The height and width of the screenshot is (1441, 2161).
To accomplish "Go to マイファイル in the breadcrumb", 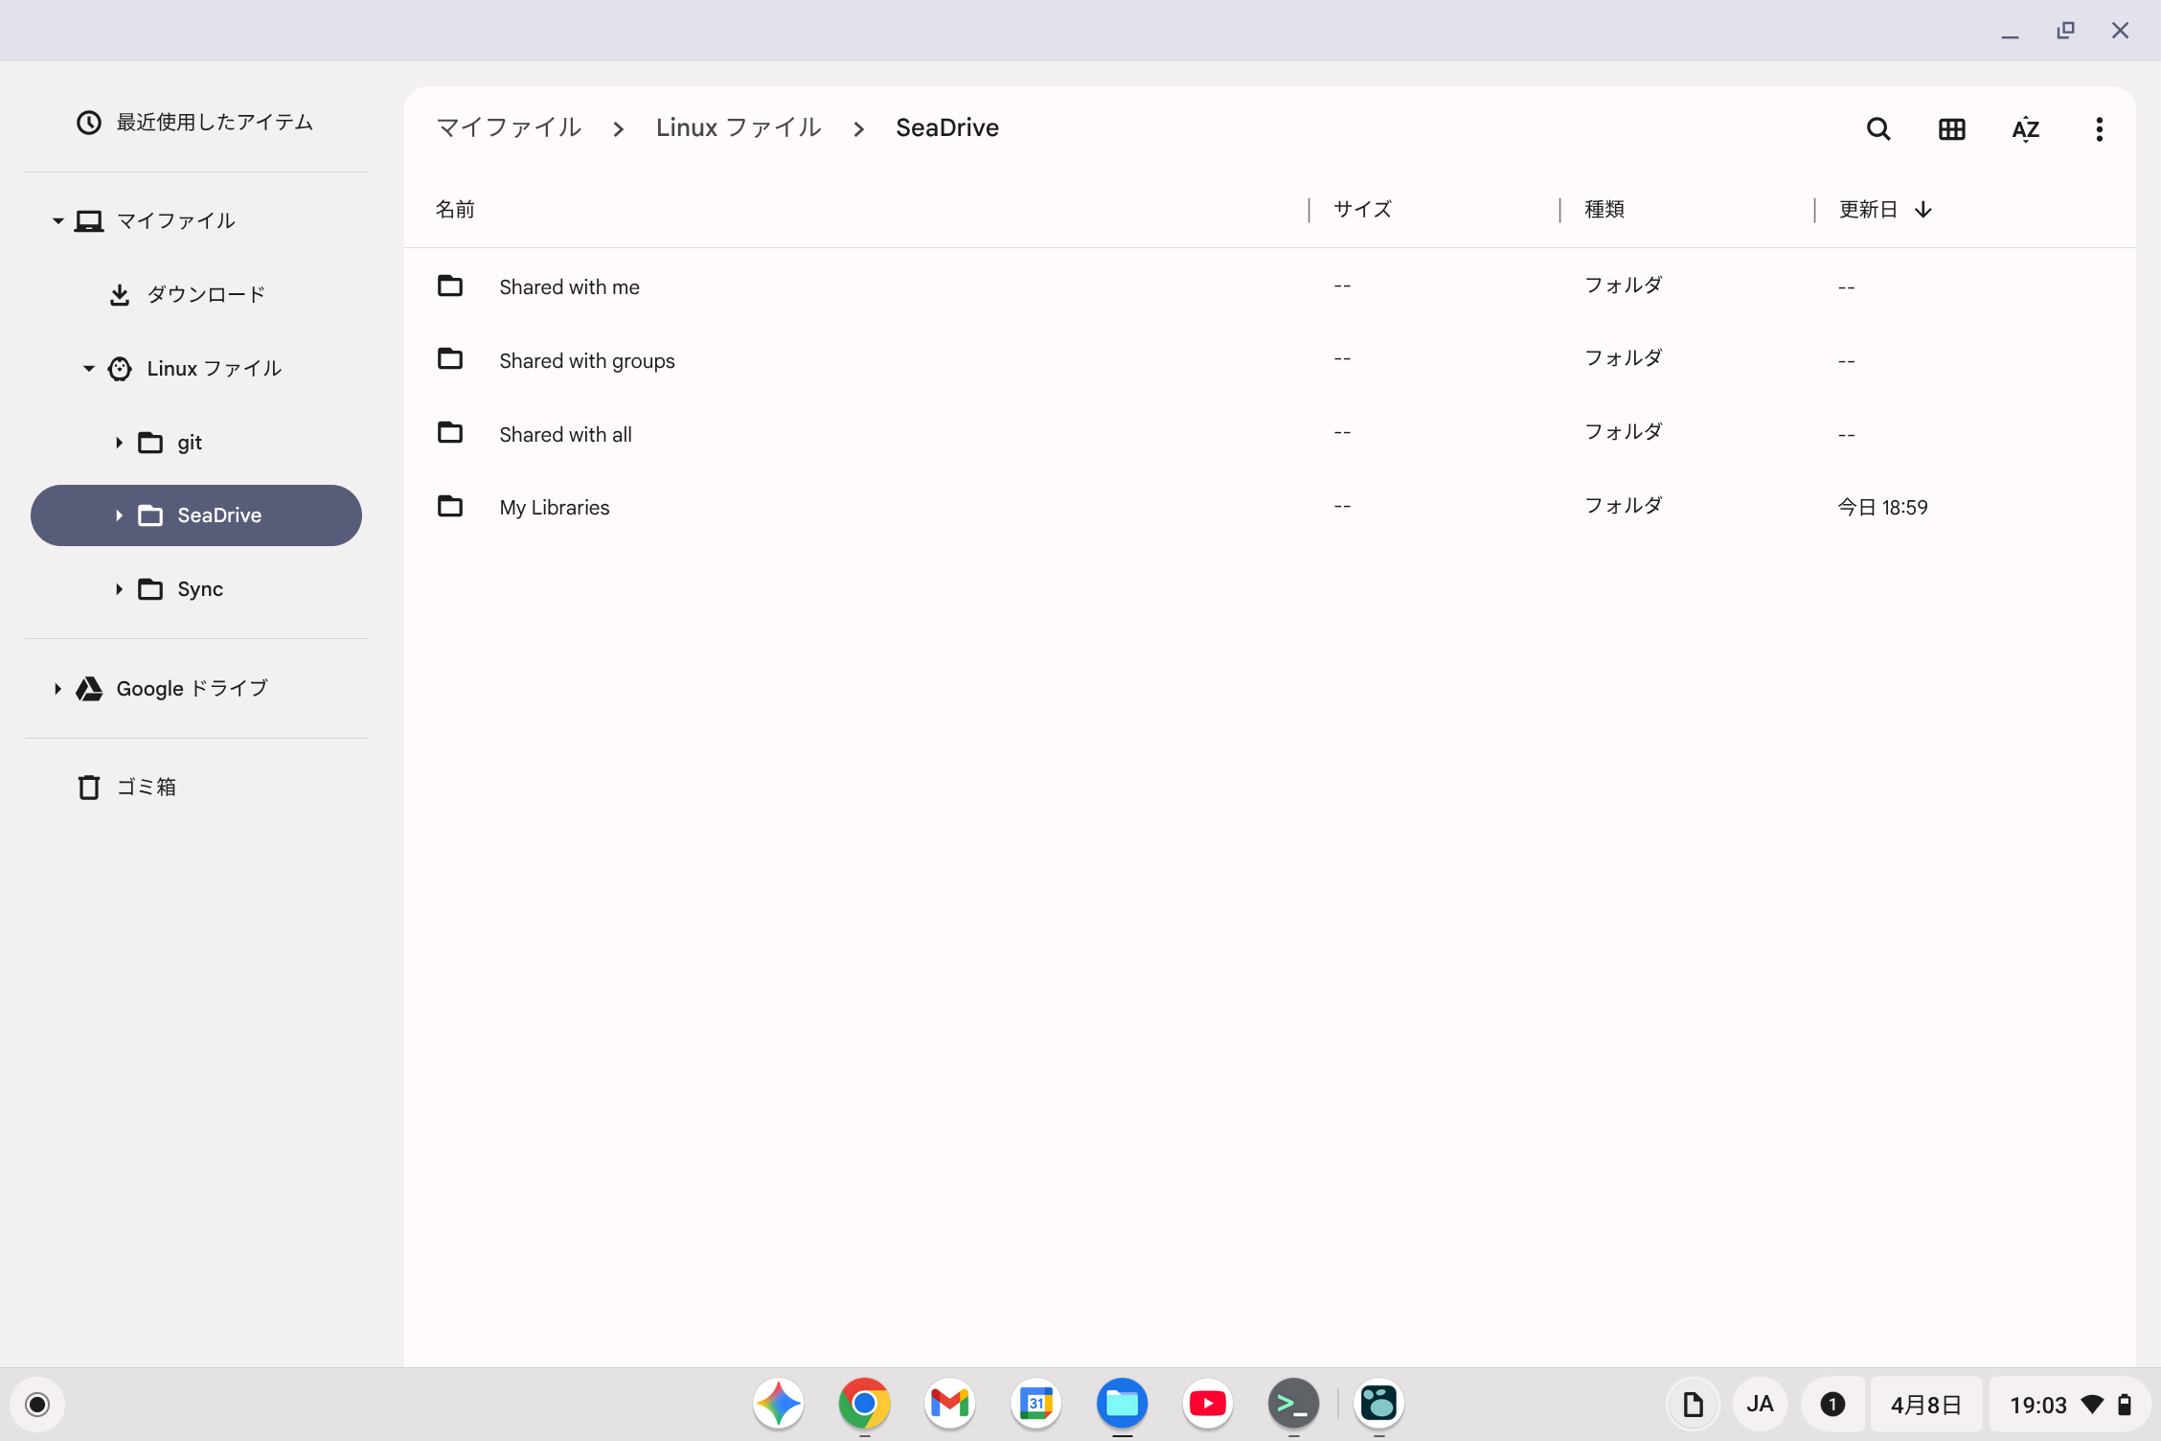I will [x=509, y=127].
